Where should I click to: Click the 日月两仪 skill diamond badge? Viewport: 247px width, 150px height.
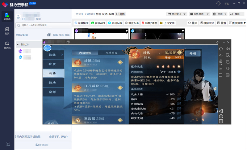coord(120,88)
